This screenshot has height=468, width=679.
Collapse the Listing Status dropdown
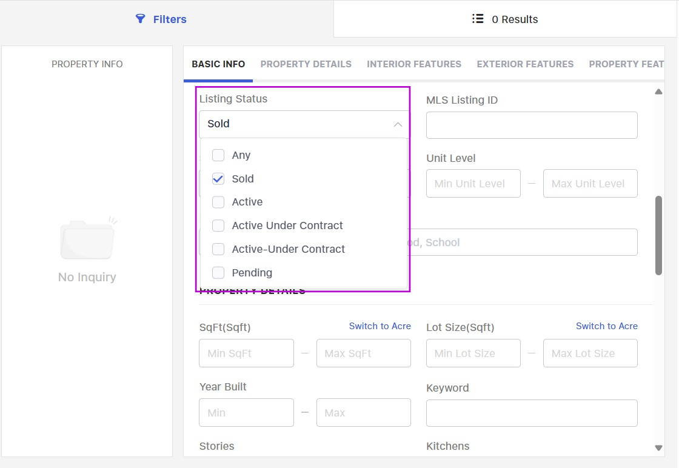(398, 124)
